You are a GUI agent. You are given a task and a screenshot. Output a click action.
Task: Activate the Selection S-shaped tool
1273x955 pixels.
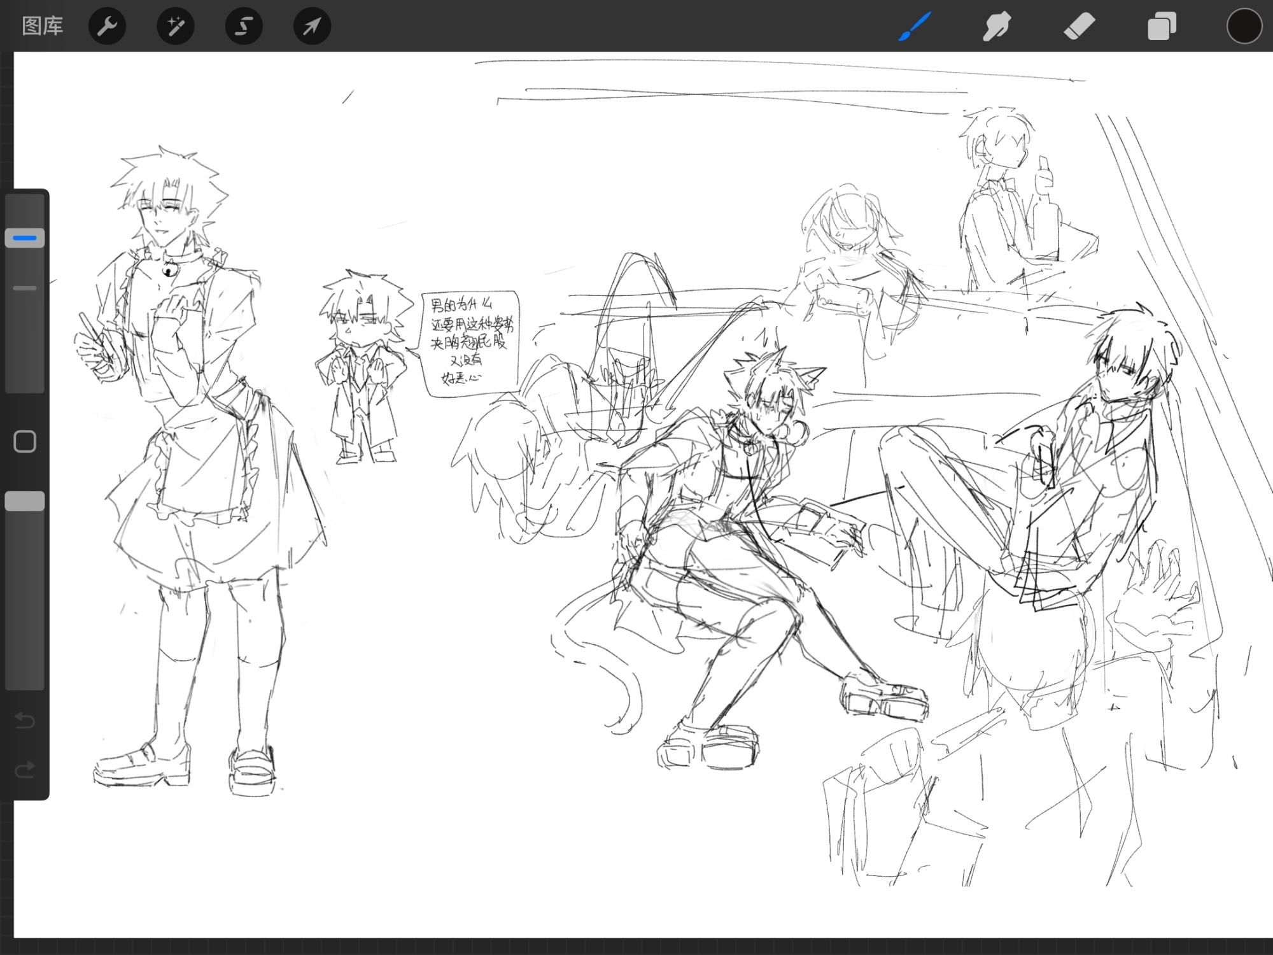[x=244, y=26]
